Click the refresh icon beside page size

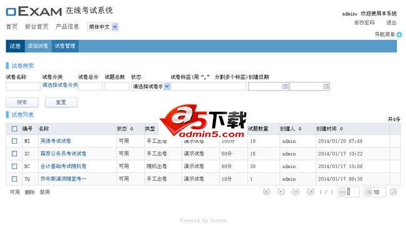point(394,192)
